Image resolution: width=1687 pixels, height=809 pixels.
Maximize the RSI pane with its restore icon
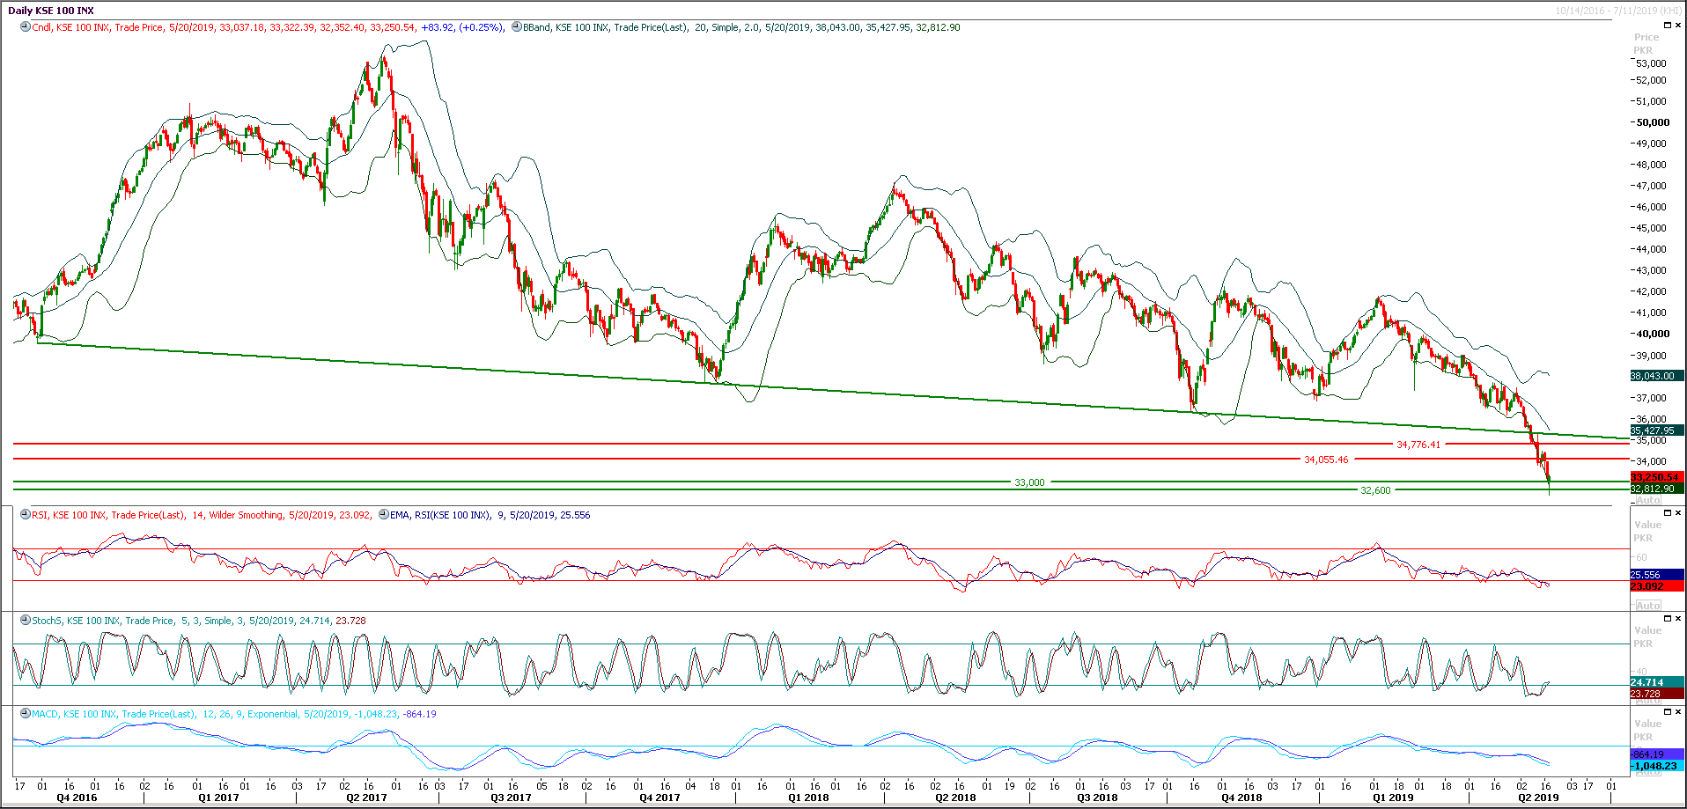(x=1667, y=511)
